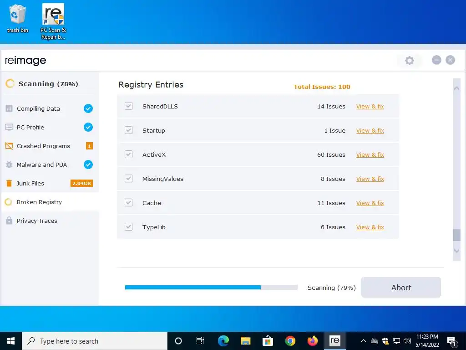Screen dimensions: 466x350
Task: Show hidden system tray icons chevron
Action: (x=363, y=341)
